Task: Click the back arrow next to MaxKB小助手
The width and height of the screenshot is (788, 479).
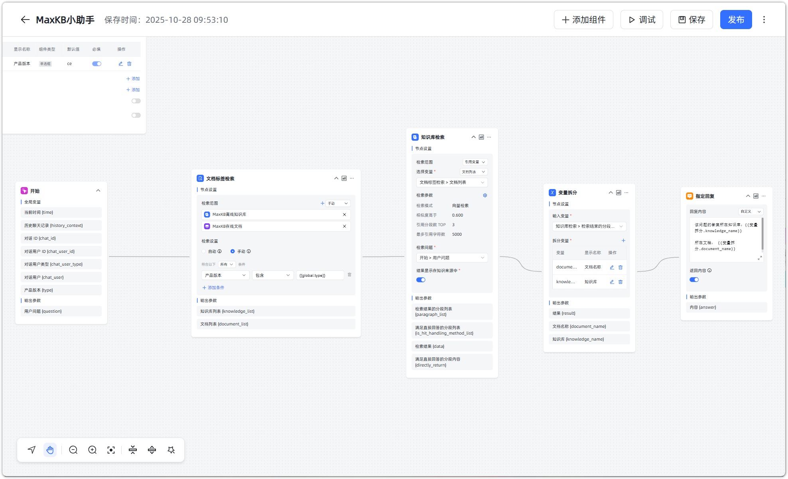Action: (x=25, y=20)
